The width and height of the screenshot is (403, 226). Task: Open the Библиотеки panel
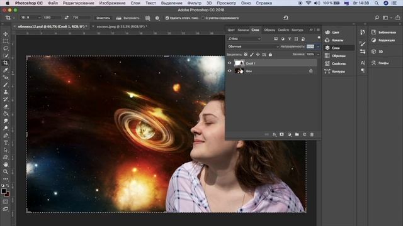384,32
